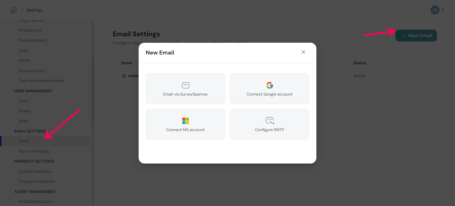Viewport: 455px width, 206px height.
Task: Select Users under User Management
Action: coord(24,101)
